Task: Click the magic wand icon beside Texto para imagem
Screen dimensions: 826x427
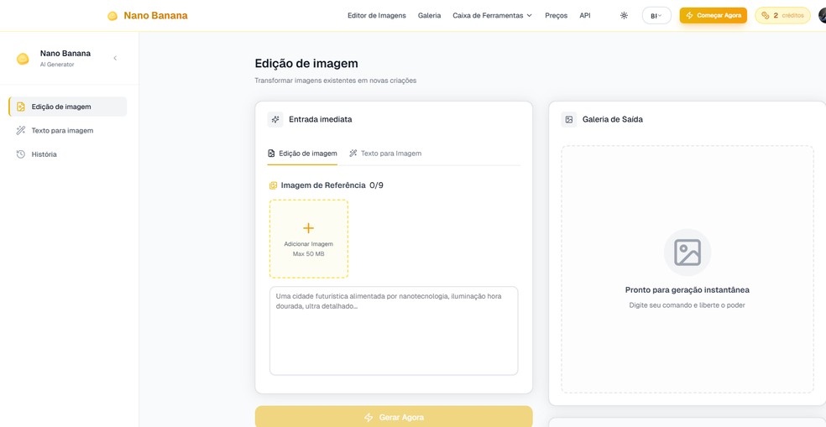Action: click(20, 131)
